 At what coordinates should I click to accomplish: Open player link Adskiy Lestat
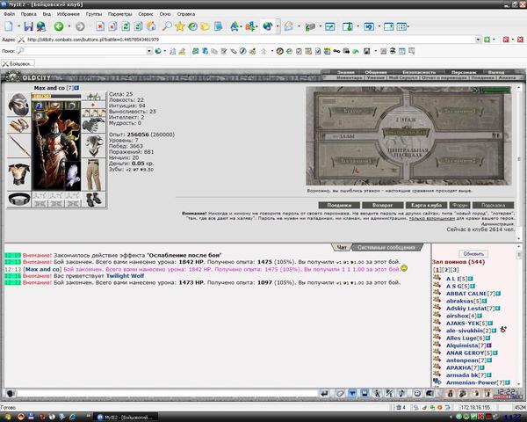pos(466,309)
